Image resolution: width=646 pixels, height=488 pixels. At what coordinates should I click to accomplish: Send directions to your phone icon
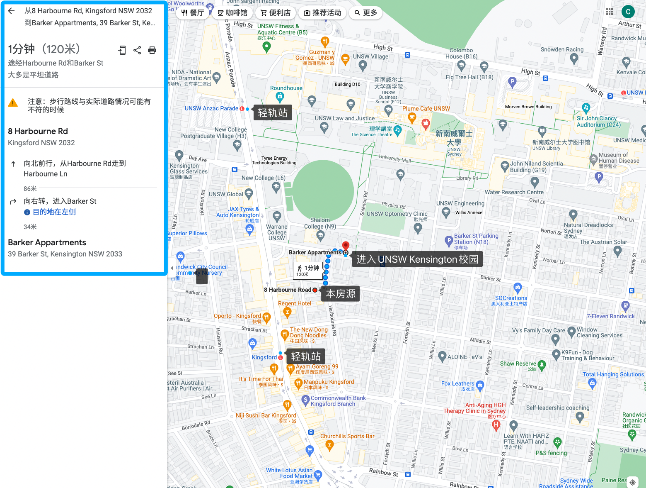click(x=122, y=50)
